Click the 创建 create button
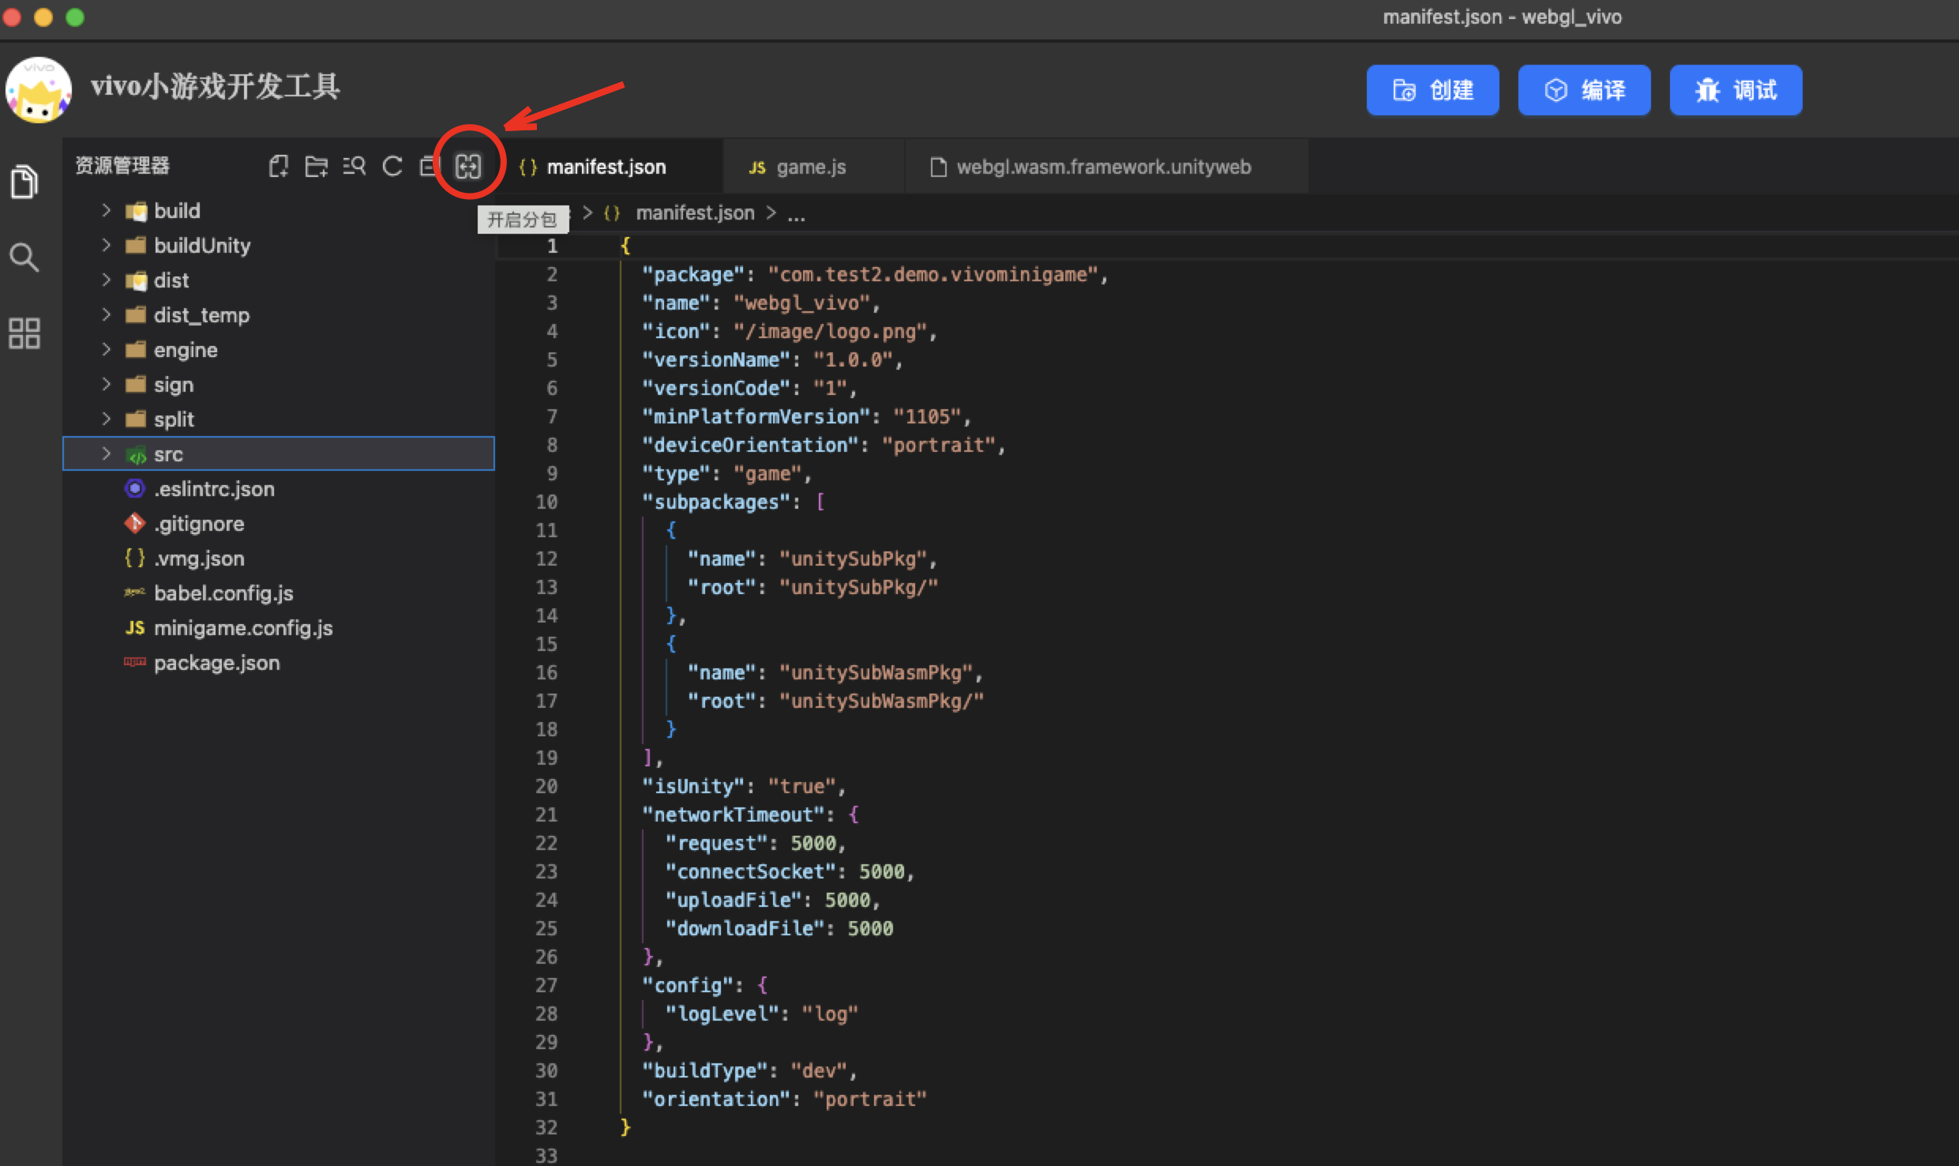The width and height of the screenshot is (1959, 1166). point(1432,90)
